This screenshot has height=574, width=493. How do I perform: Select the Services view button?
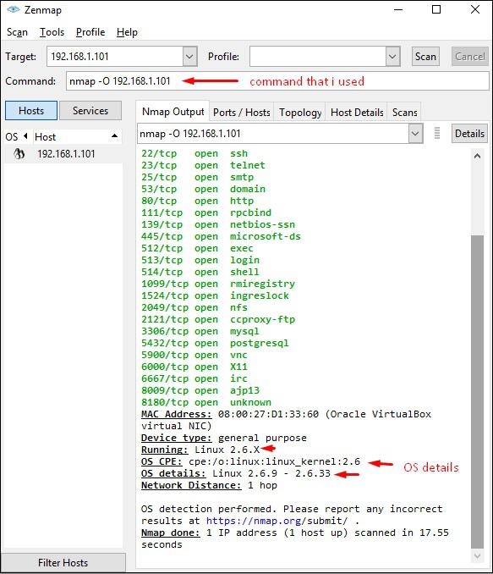90,111
